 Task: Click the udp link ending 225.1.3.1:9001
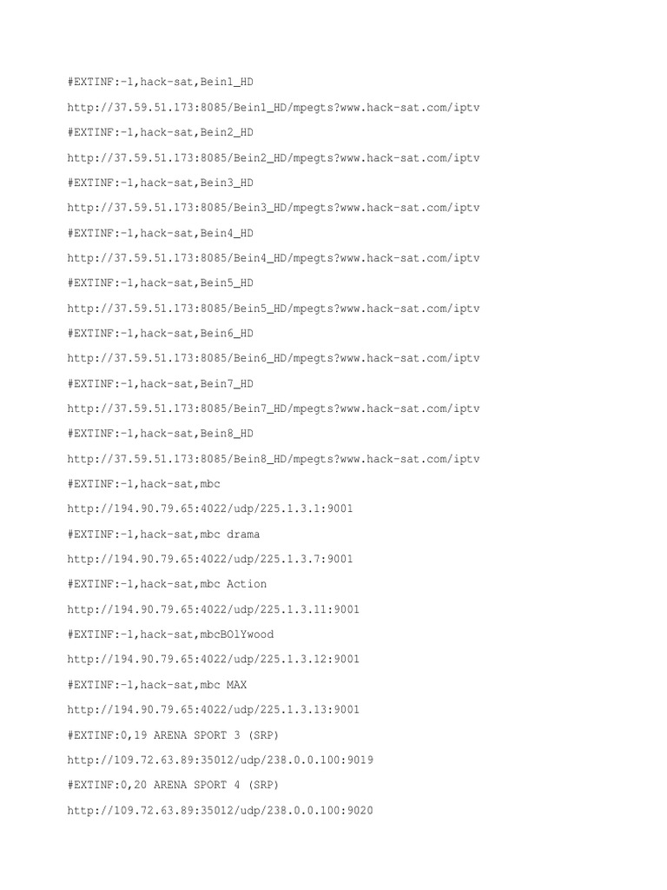210,508
